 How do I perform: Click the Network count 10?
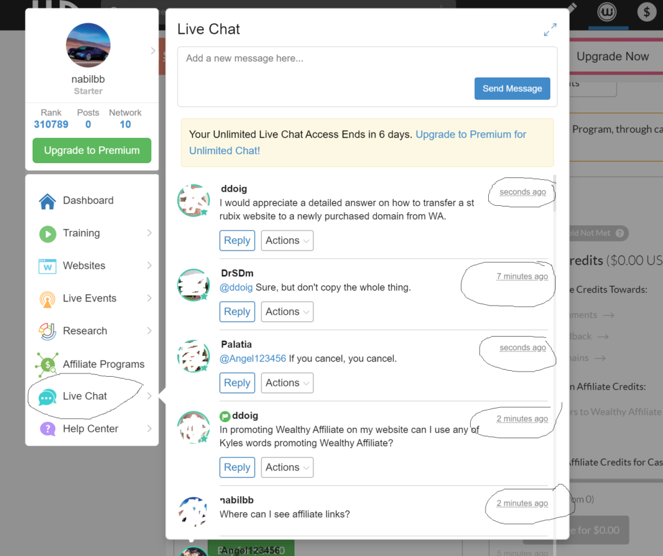coord(125,124)
